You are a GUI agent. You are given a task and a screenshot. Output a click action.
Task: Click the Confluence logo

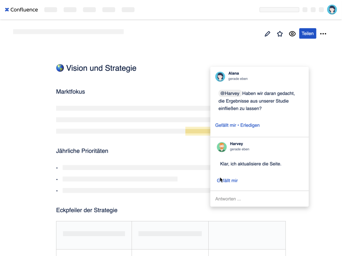(x=21, y=10)
